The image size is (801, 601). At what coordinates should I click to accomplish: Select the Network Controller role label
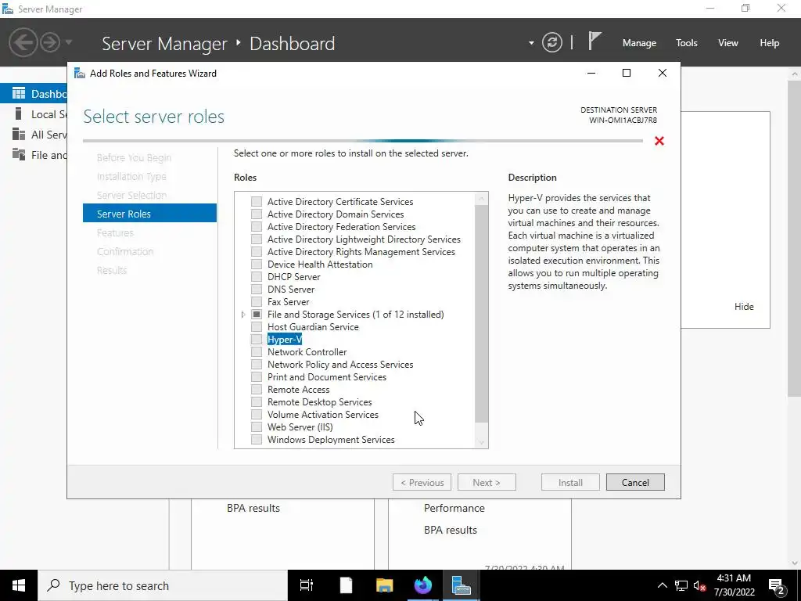[x=307, y=351]
